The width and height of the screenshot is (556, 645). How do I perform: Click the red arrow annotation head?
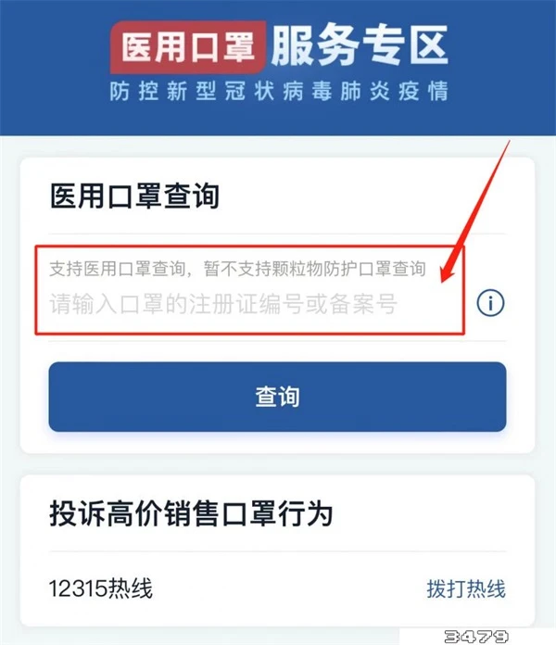449,272
